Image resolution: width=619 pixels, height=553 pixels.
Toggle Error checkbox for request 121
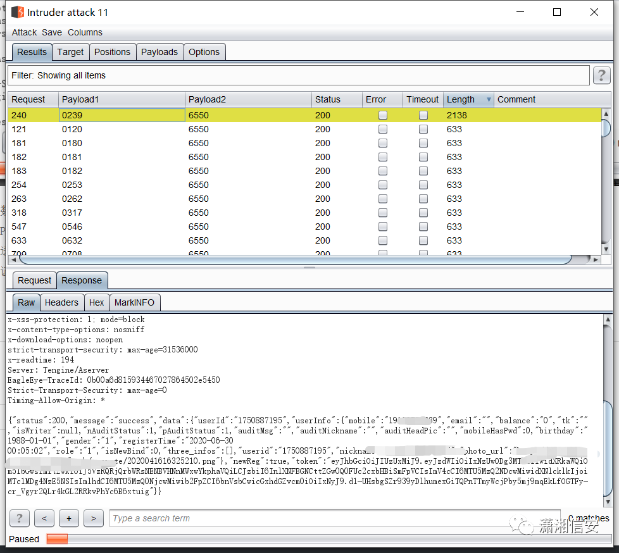pos(382,129)
